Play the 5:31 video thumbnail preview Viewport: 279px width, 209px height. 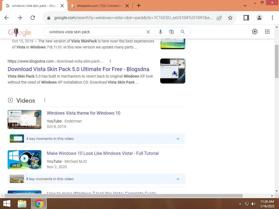25,119
